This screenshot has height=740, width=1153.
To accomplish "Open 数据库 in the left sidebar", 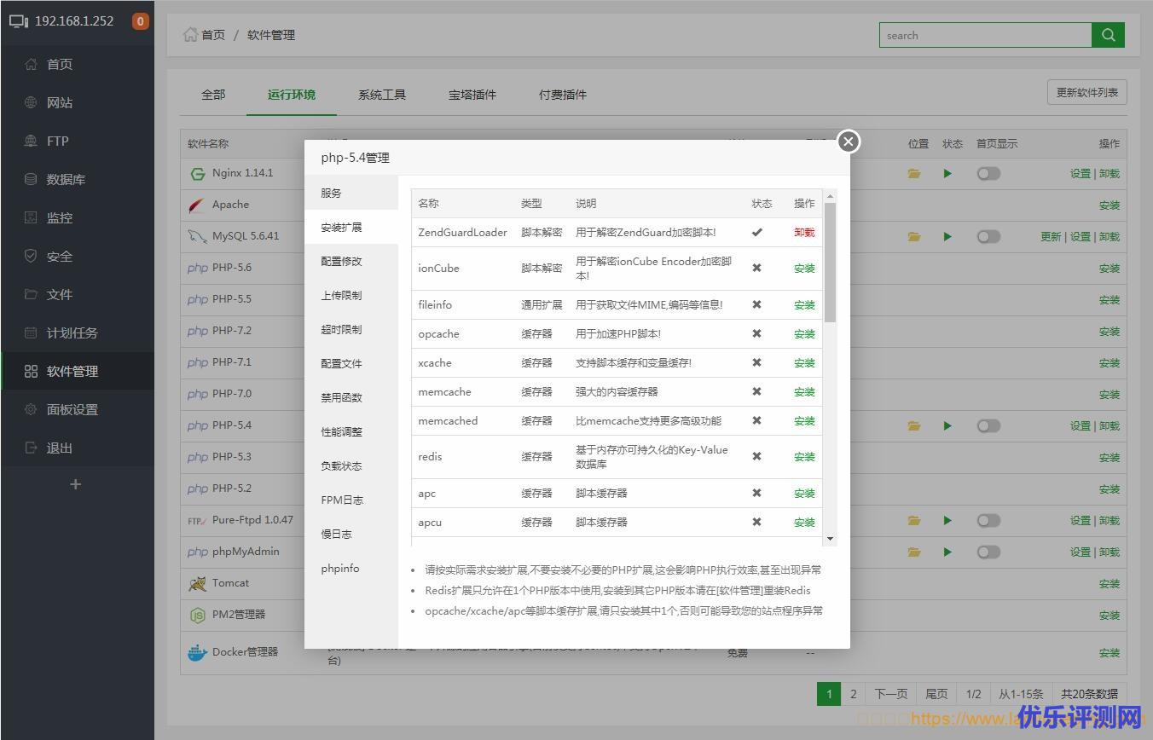I will pos(78,179).
